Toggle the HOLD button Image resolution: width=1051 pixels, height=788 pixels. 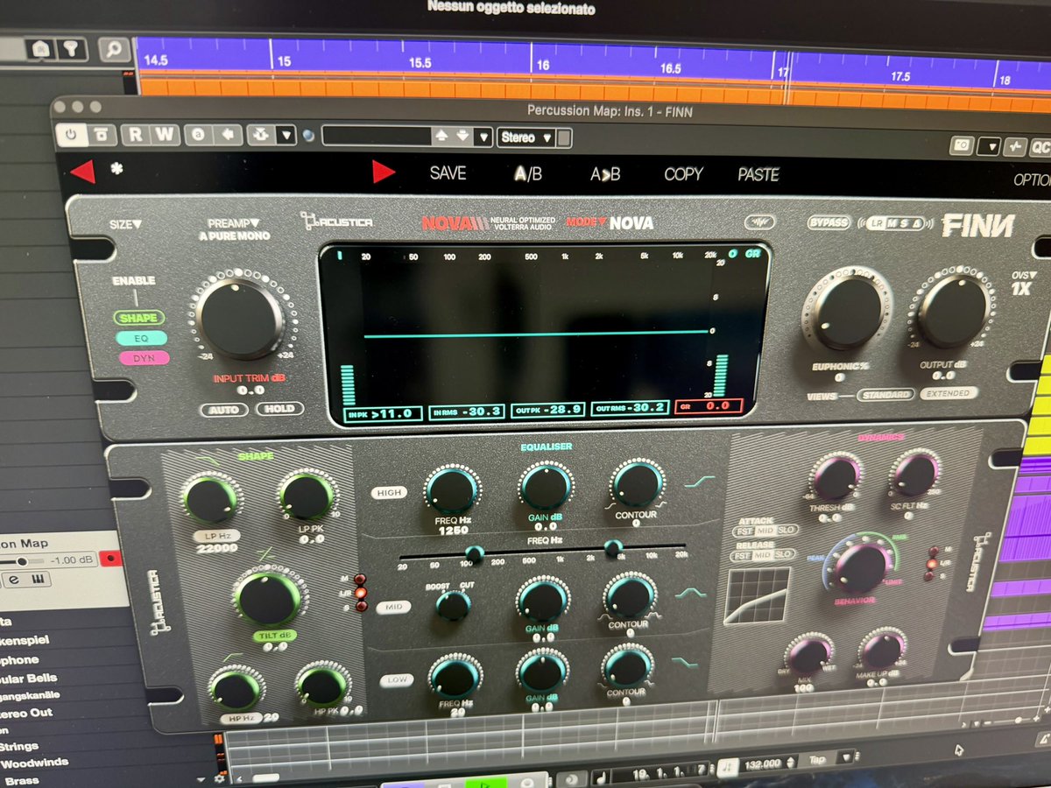point(280,409)
